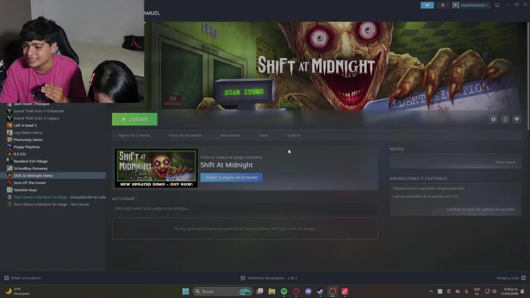530x298 pixels.
Task: Focus the activity text input field
Action: [x=245, y=208]
